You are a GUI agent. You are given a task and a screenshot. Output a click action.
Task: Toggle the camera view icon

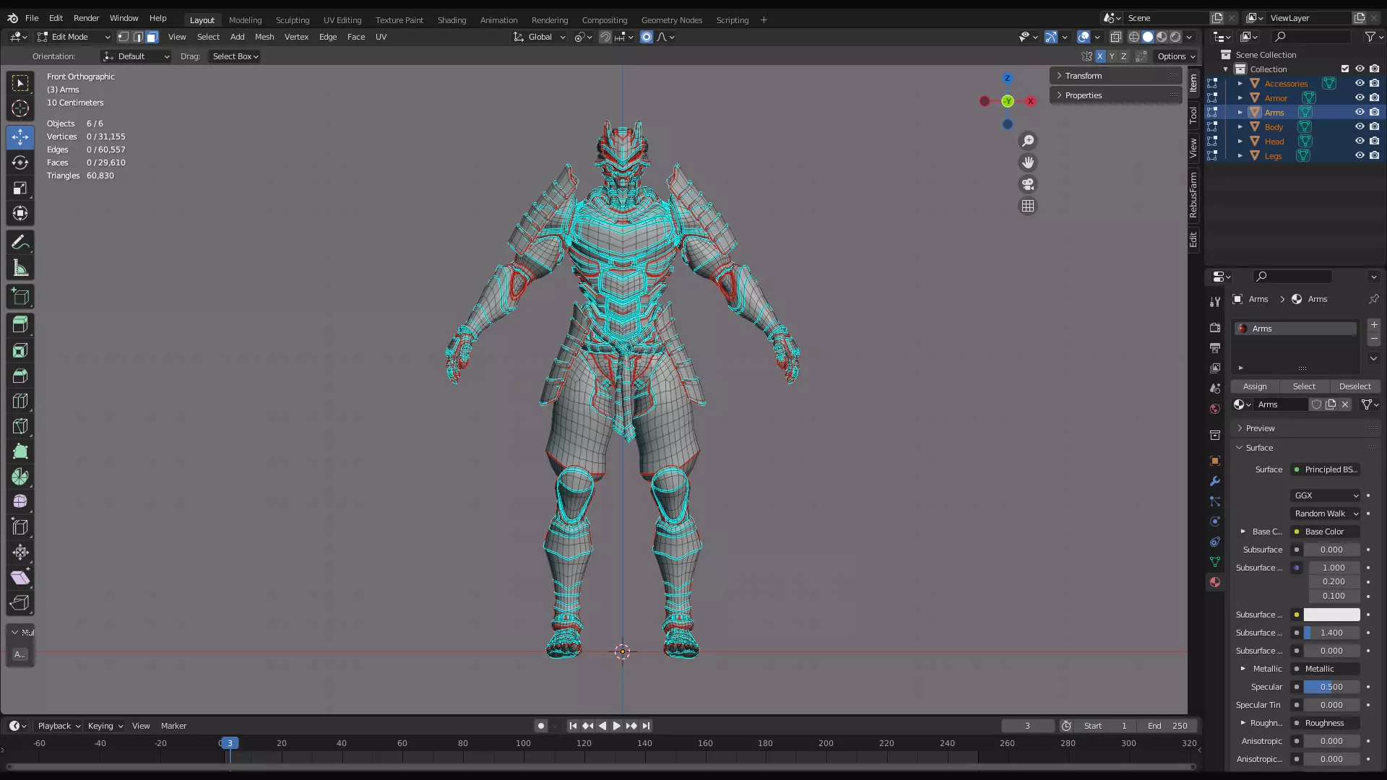(x=1027, y=184)
